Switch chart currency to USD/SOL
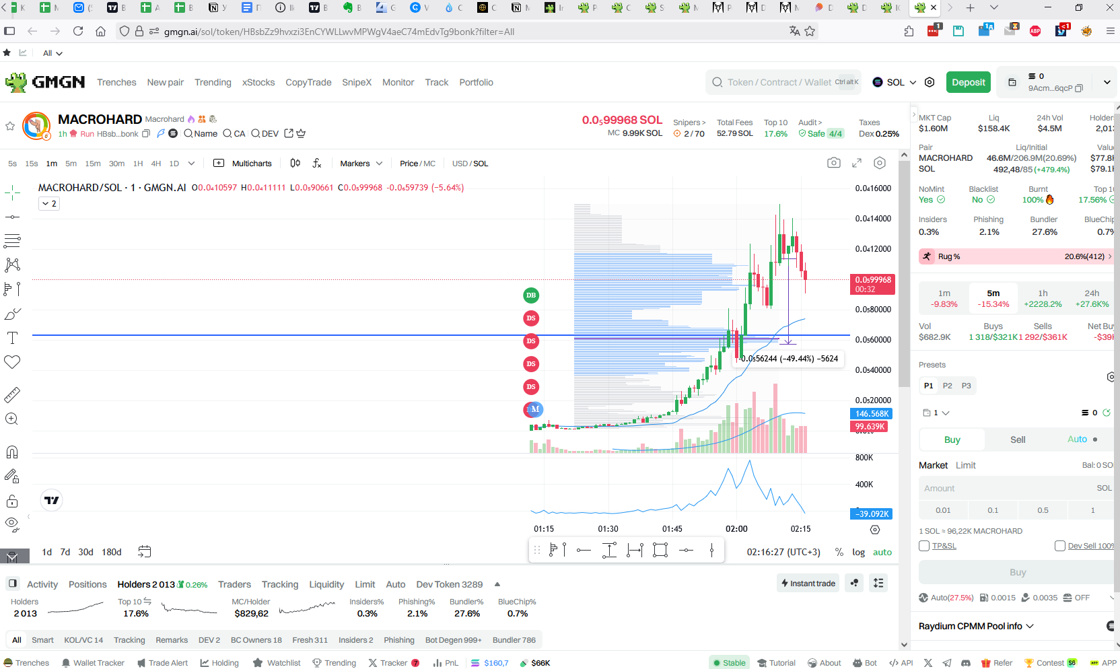This screenshot has width=1120, height=669. [x=470, y=164]
